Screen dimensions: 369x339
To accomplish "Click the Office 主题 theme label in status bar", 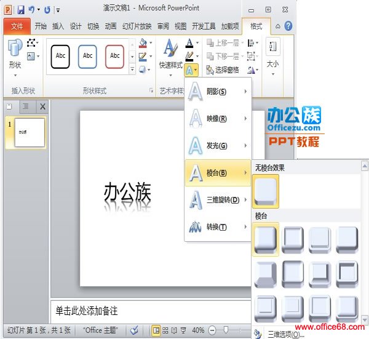I will [100, 330].
